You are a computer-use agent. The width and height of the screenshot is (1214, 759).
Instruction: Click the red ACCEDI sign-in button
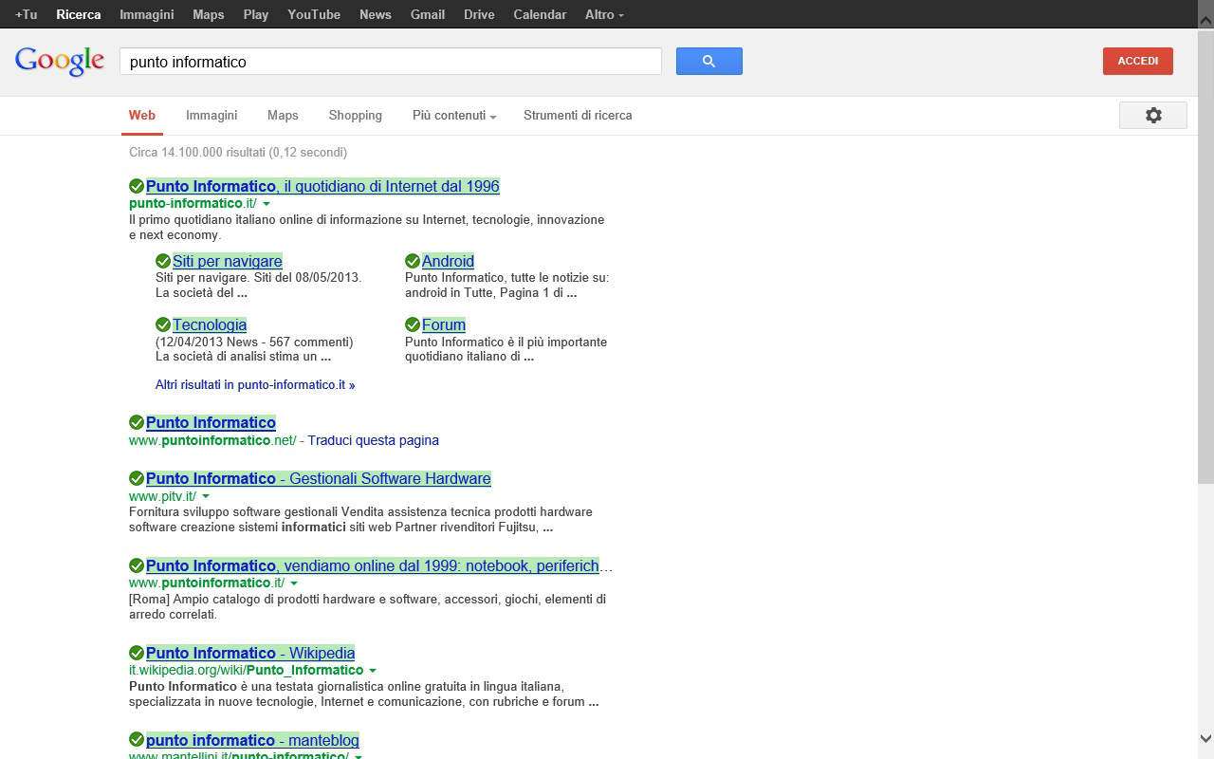click(1138, 61)
